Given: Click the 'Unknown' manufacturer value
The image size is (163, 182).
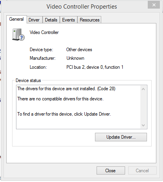Looking at the screenshot, I should pos(75,58).
